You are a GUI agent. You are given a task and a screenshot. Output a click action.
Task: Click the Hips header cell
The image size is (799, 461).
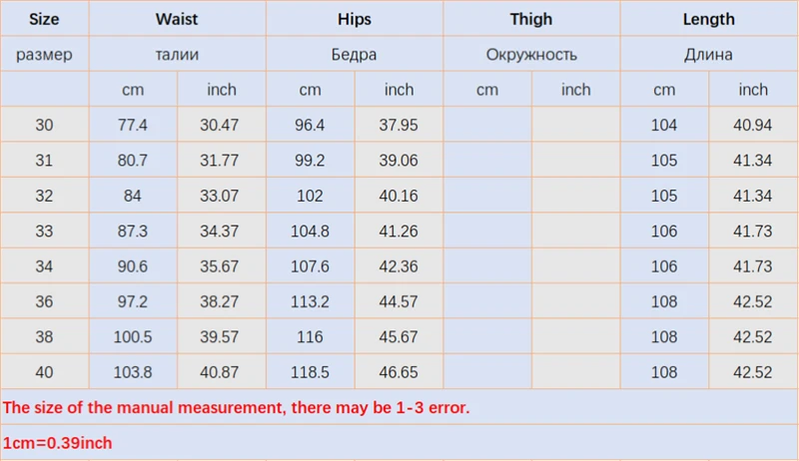coord(355,19)
